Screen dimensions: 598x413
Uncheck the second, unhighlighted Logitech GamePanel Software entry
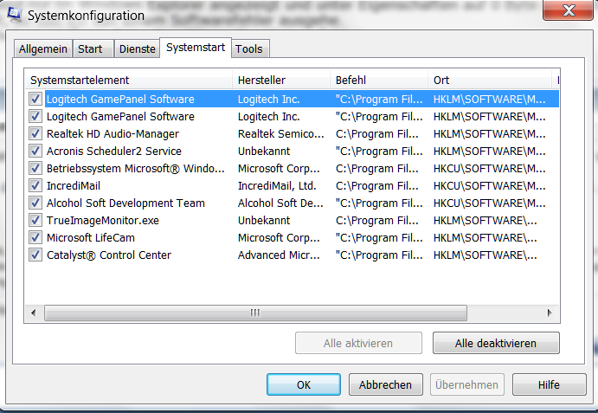35,116
